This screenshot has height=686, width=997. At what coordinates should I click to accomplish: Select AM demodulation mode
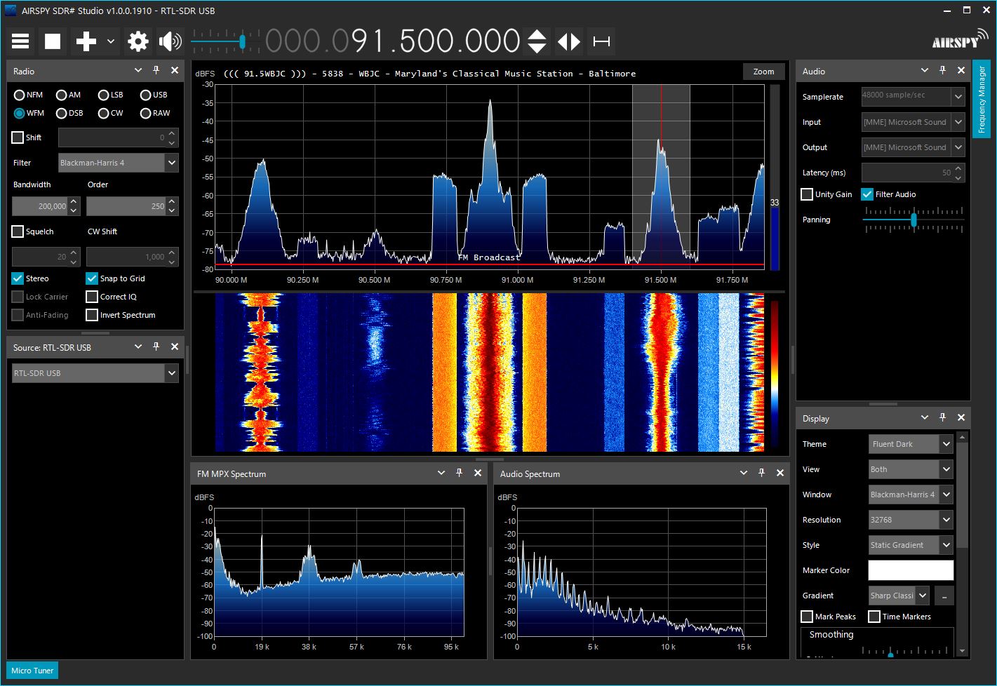point(69,95)
